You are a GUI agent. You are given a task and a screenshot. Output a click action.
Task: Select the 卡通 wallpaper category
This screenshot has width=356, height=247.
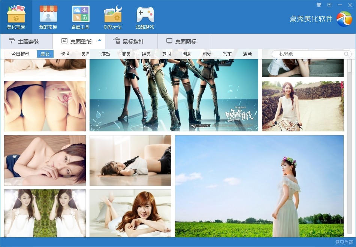pyautogui.click(x=65, y=54)
